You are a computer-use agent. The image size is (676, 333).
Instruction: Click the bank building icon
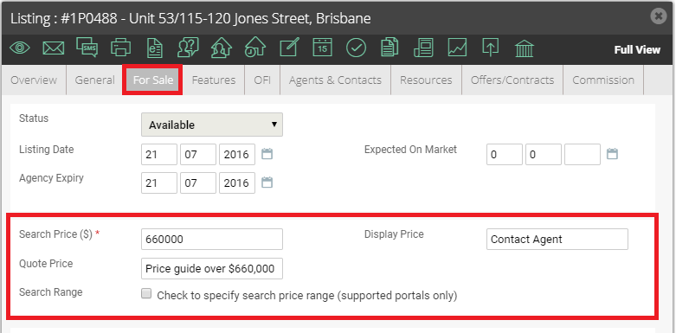click(525, 48)
